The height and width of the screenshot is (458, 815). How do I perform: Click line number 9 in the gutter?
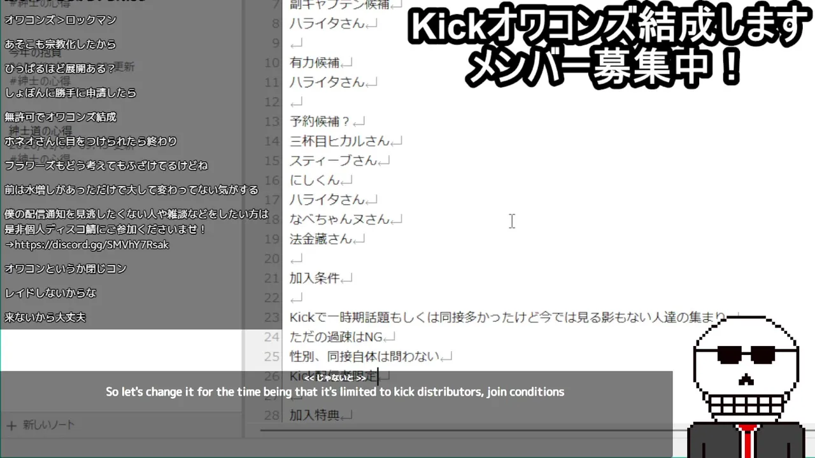[275, 43]
